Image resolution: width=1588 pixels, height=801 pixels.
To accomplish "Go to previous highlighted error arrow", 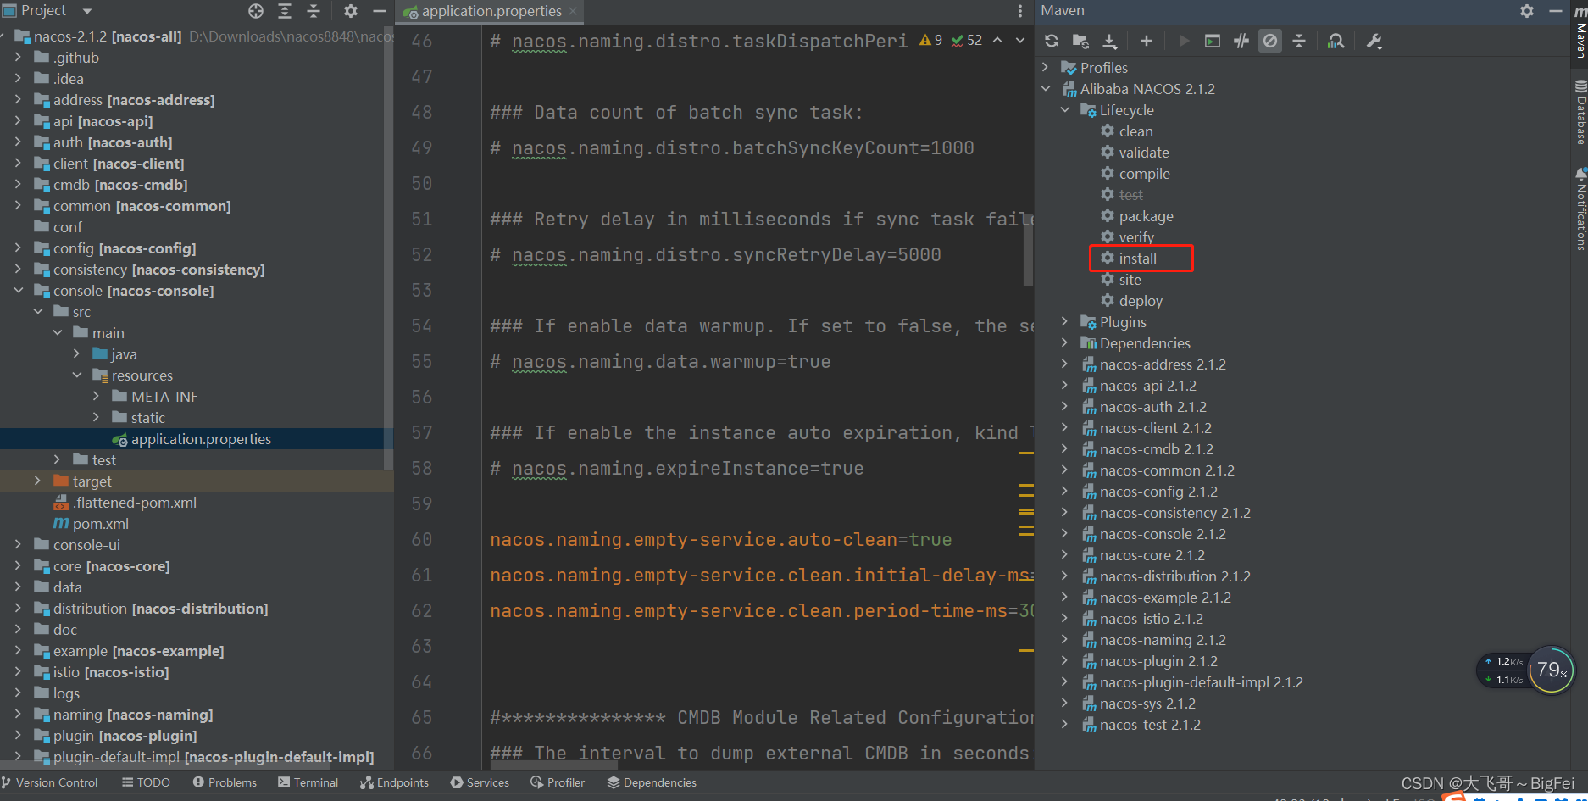I will point(997,40).
